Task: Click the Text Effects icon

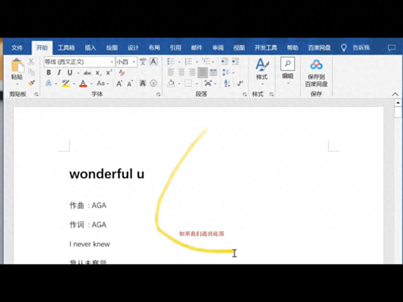Action: pyautogui.click(x=49, y=83)
